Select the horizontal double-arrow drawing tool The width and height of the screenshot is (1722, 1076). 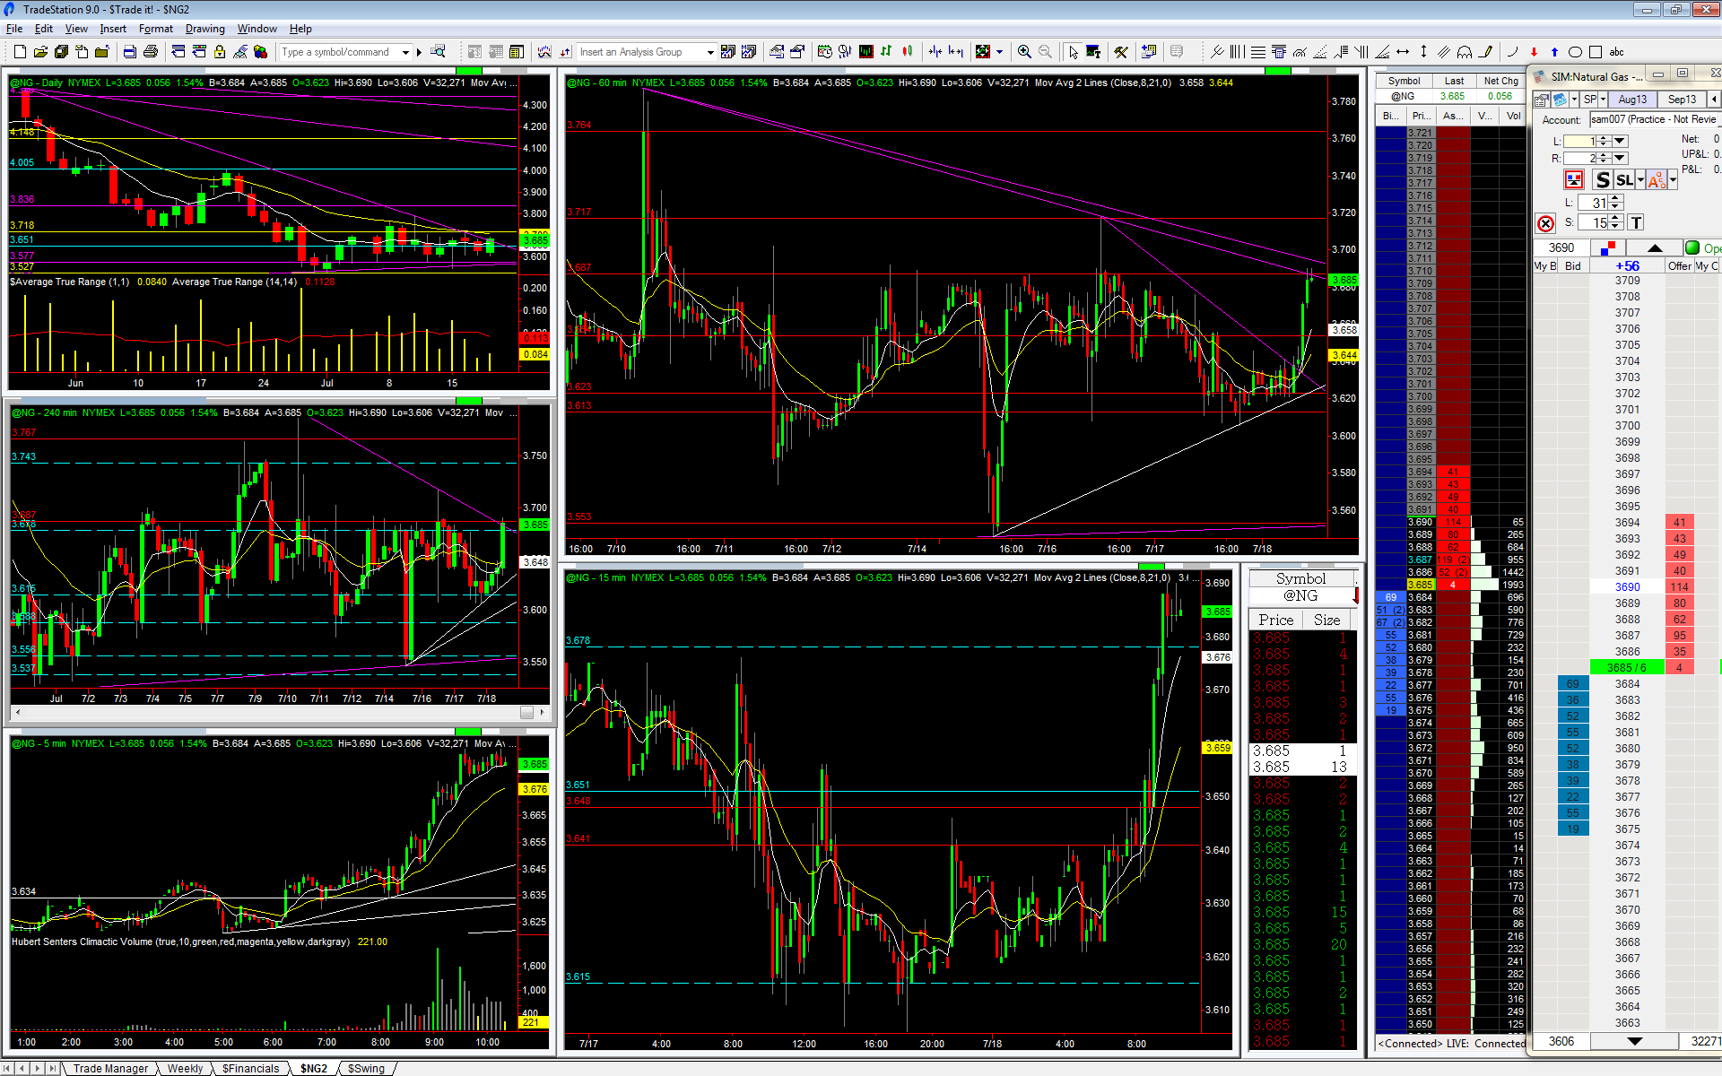[x=1403, y=52]
